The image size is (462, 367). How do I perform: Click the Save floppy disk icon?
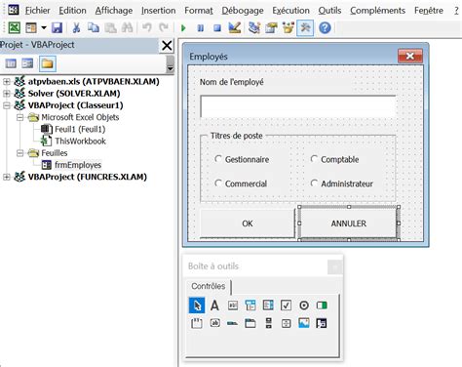click(57, 28)
